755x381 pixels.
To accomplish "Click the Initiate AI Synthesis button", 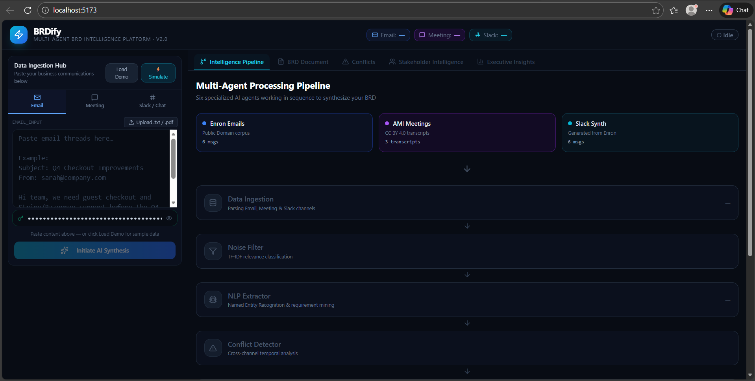I will (94, 250).
